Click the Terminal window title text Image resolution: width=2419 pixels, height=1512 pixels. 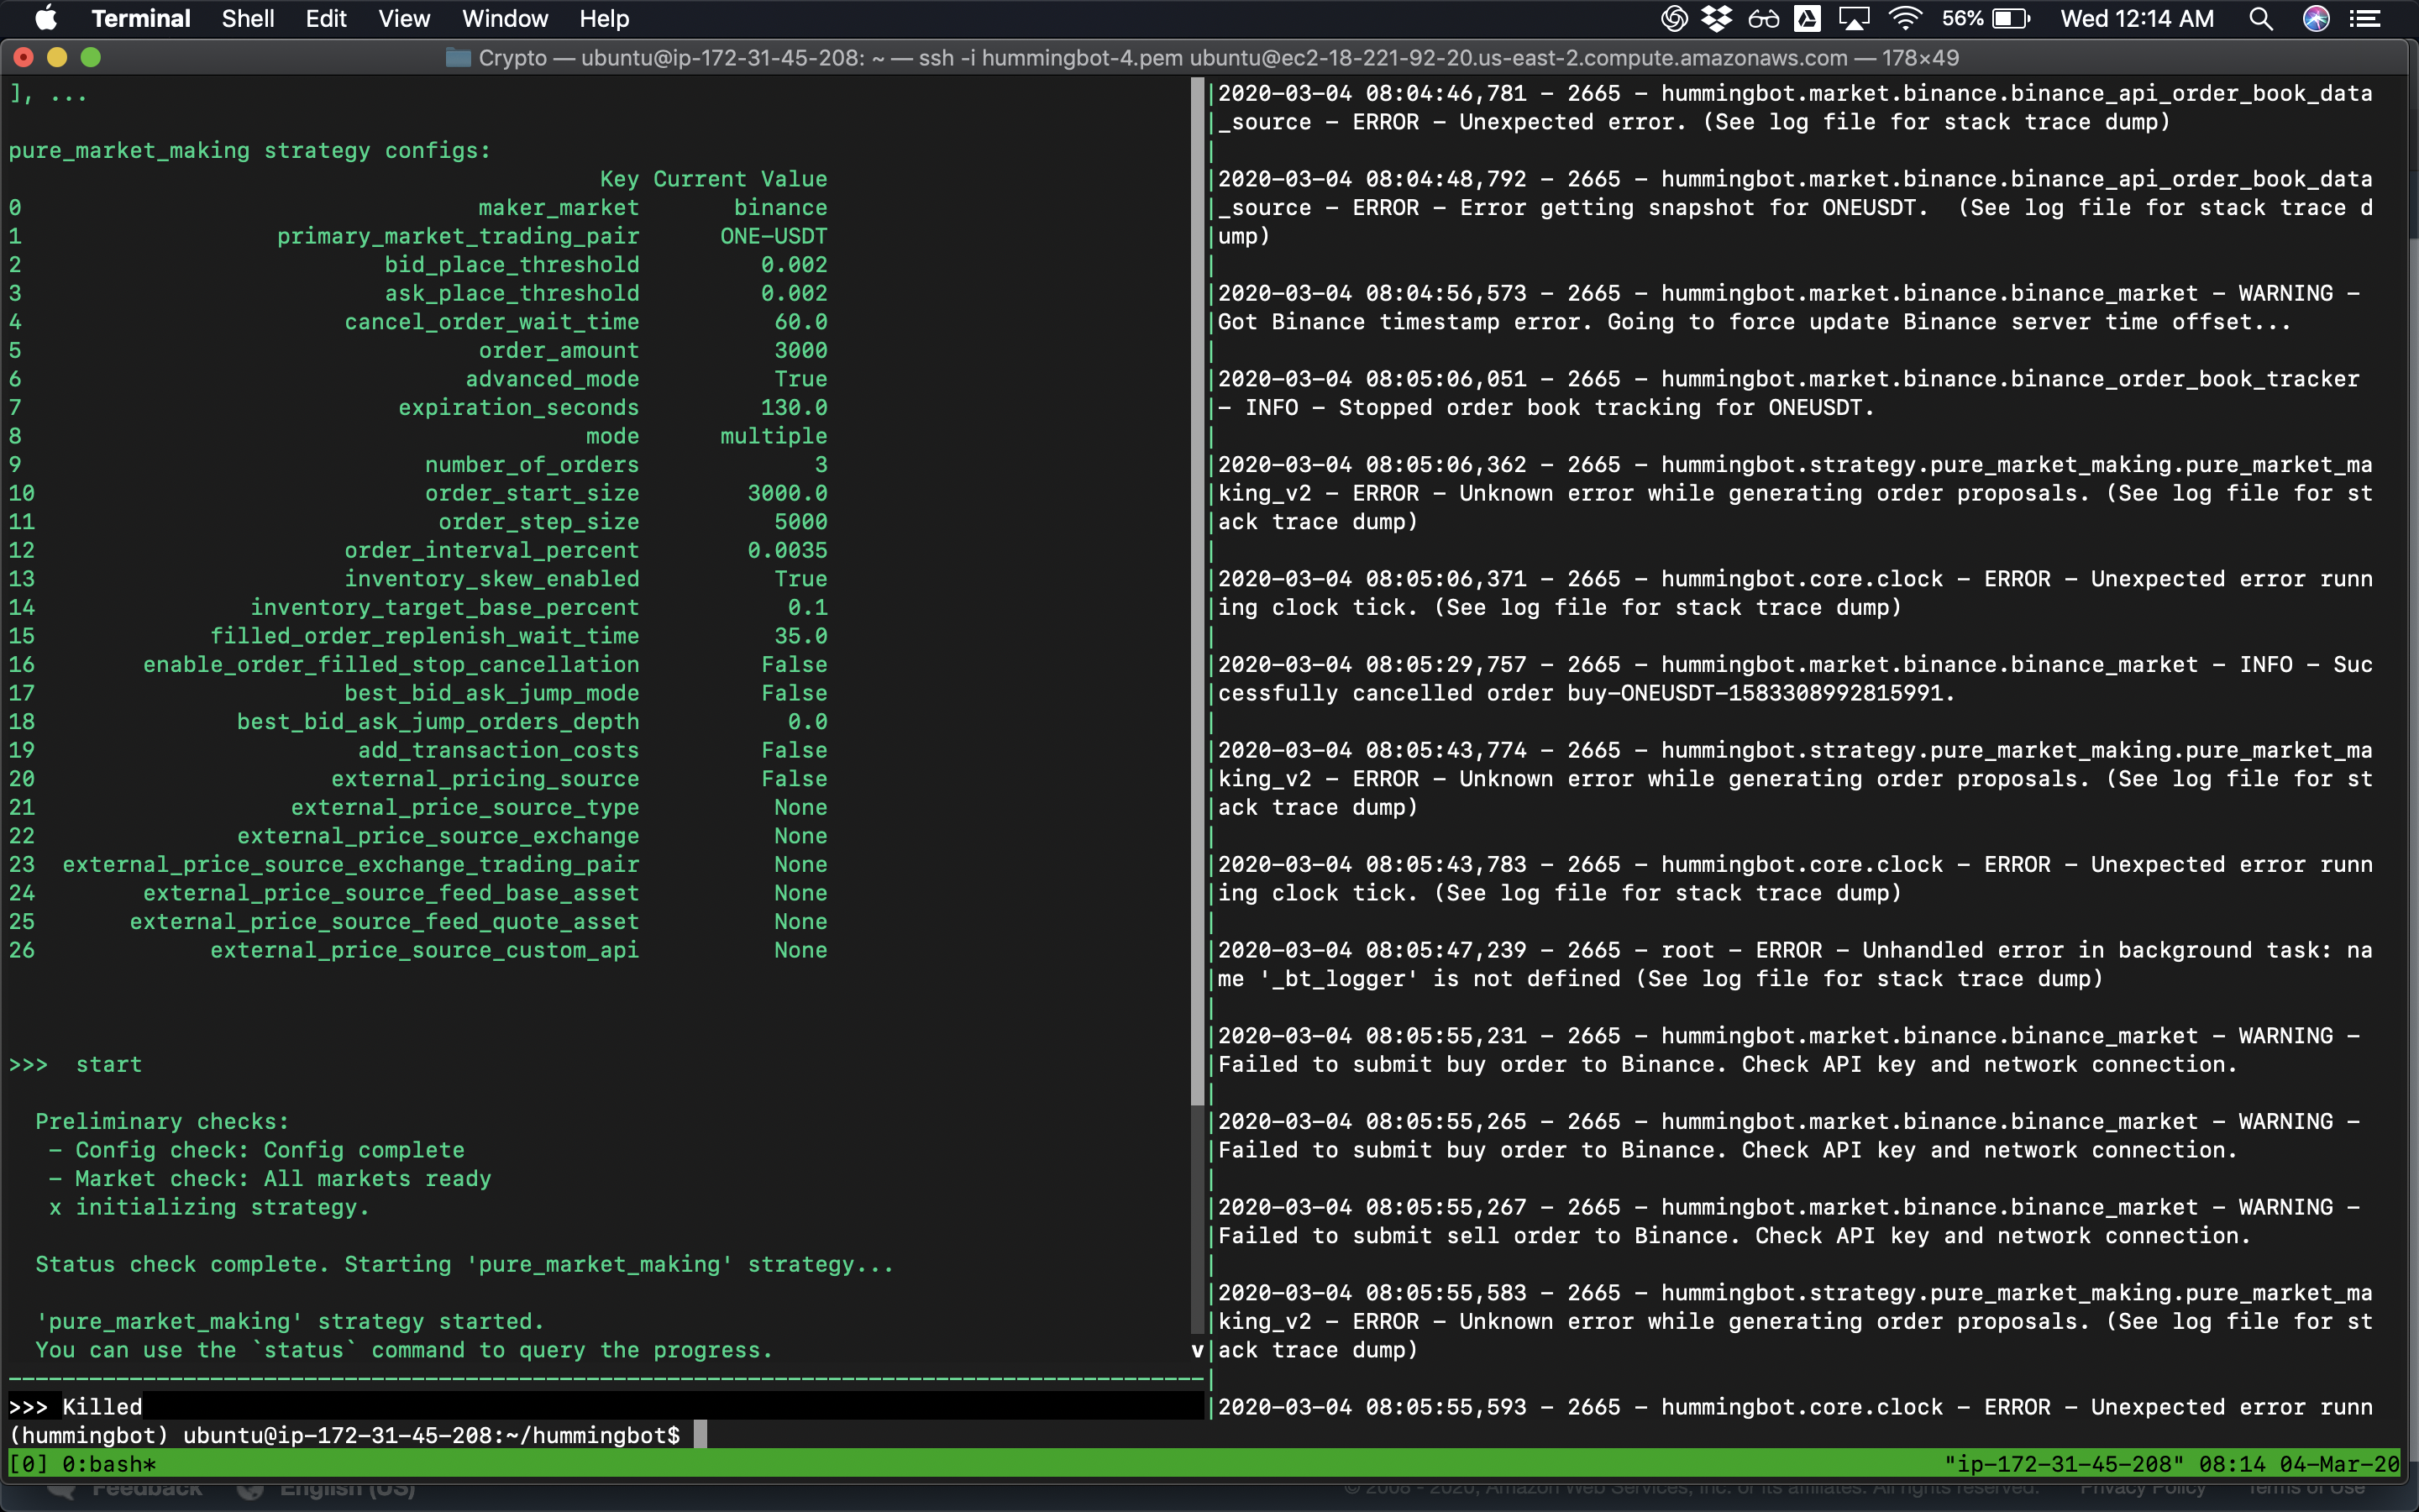1219,58
